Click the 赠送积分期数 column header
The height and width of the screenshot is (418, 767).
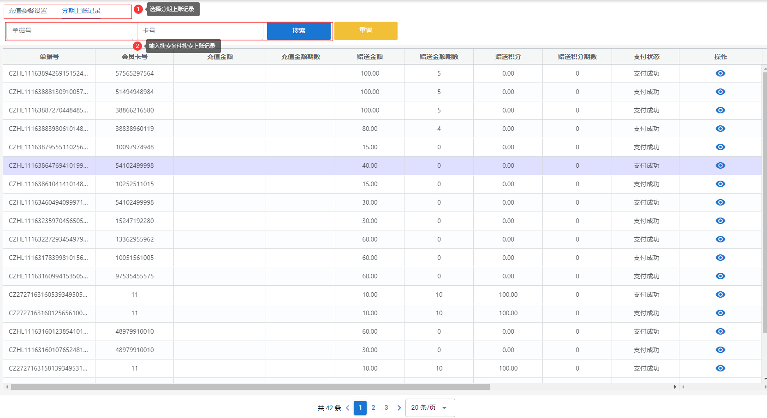(577, 57)
